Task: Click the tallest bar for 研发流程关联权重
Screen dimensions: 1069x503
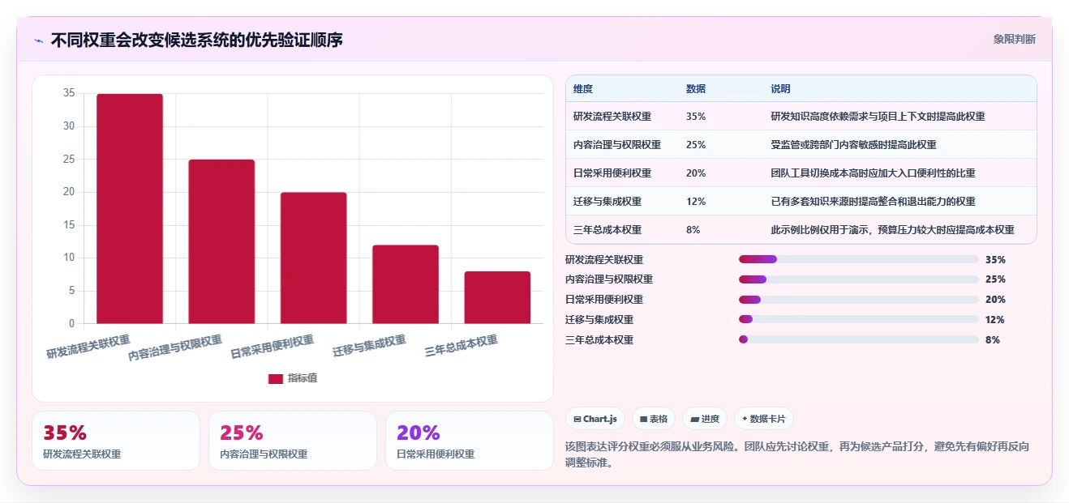Action: point(130,209)
